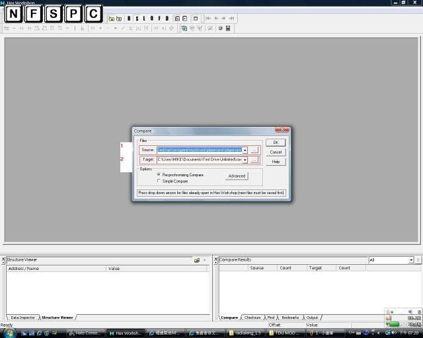This screenshot has height=338, width=423.
Task: Click the 'L' long type toolbar icon
Action: click(x=143, y=18)
